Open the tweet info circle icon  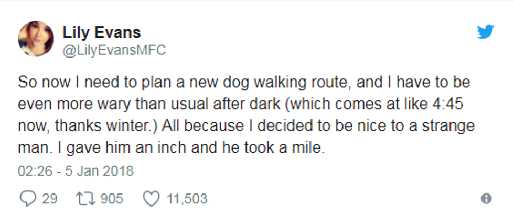click(x=486, y=198)
